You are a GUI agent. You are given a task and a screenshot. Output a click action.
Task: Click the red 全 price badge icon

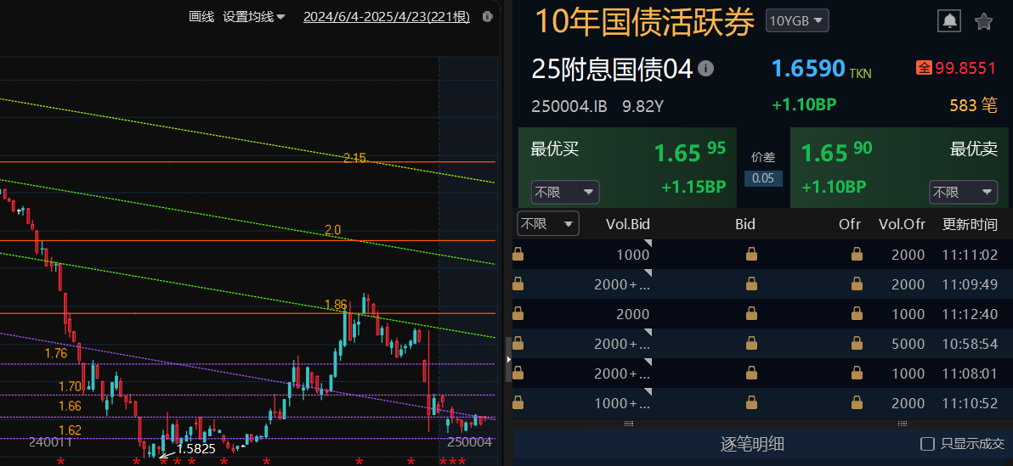point(924,68)
